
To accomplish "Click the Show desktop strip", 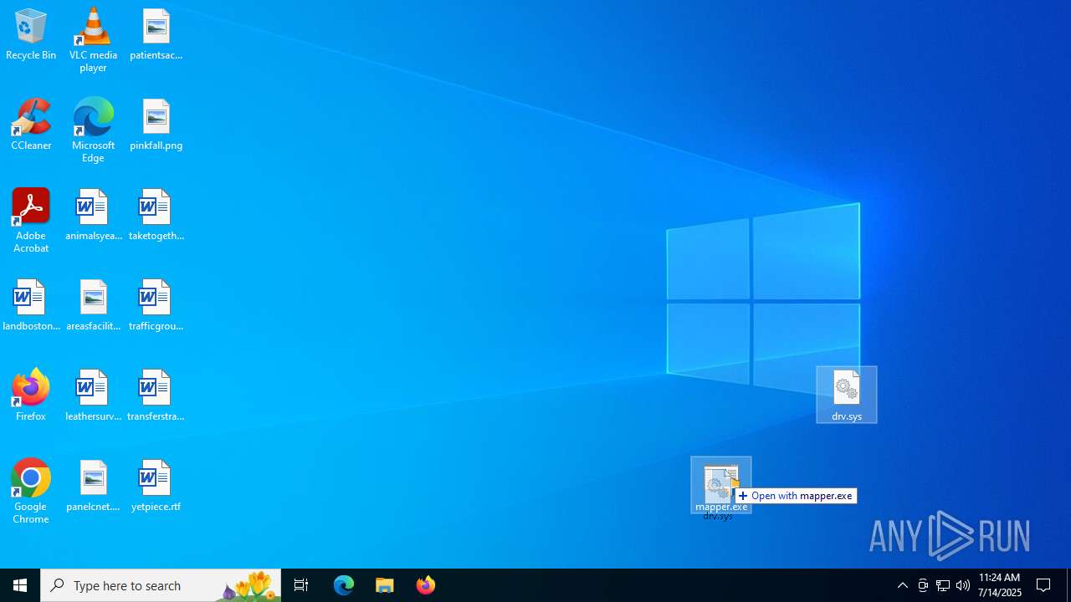I will click(1068, 585).
